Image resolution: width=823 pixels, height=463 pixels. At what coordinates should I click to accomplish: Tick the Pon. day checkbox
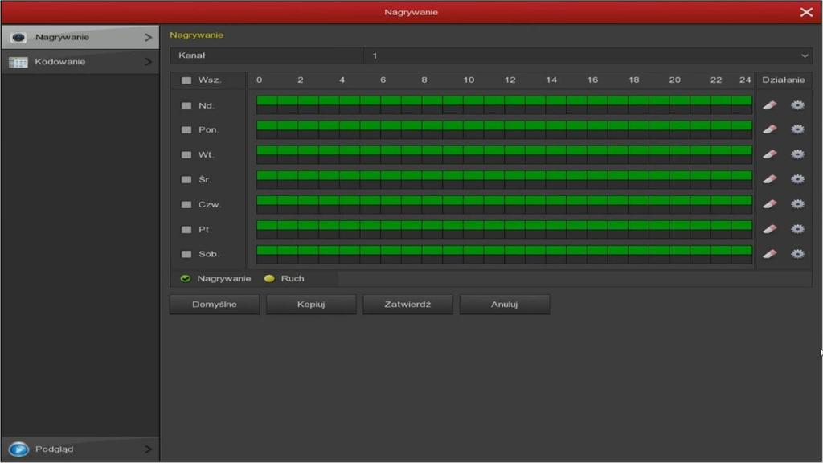coord(186,129)
